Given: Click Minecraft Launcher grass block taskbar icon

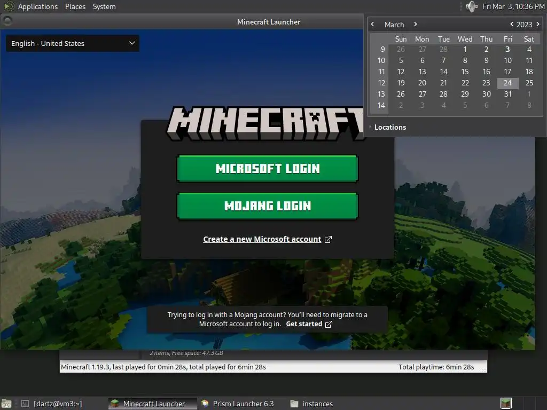Looking at the screenshot, I should coord(114,404).
